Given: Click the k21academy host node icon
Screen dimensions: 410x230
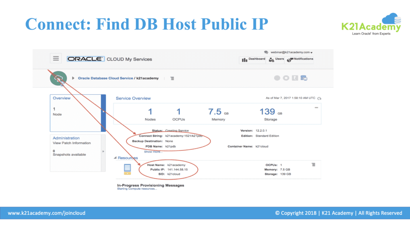Looking at the screenshot, I should 127,169.
